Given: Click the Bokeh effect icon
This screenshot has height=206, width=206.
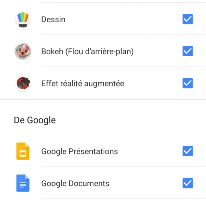Looking at the screenshot, I should [x=23, y=51].
